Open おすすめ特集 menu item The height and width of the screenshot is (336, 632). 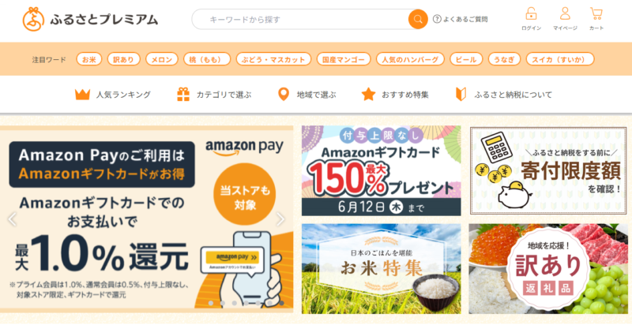coord(395,95)
